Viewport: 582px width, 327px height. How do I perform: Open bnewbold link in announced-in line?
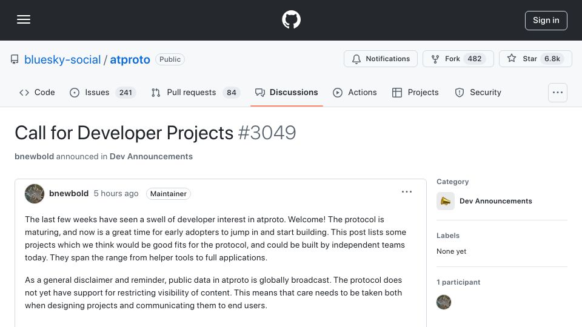click(34, 156)
